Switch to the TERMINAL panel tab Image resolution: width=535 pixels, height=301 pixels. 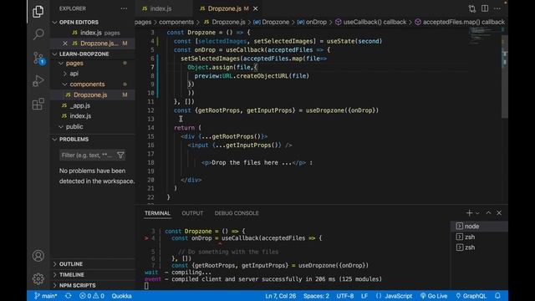(157, 213)
